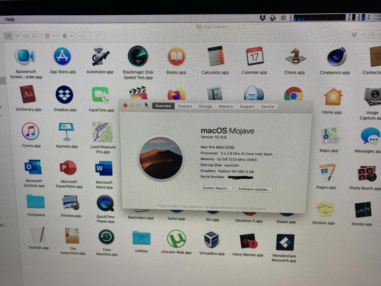The width and height of the screenshot is (381, 286).
Task: Select Microsoft Outlook.app icon
Action: (x=33, y=167)
